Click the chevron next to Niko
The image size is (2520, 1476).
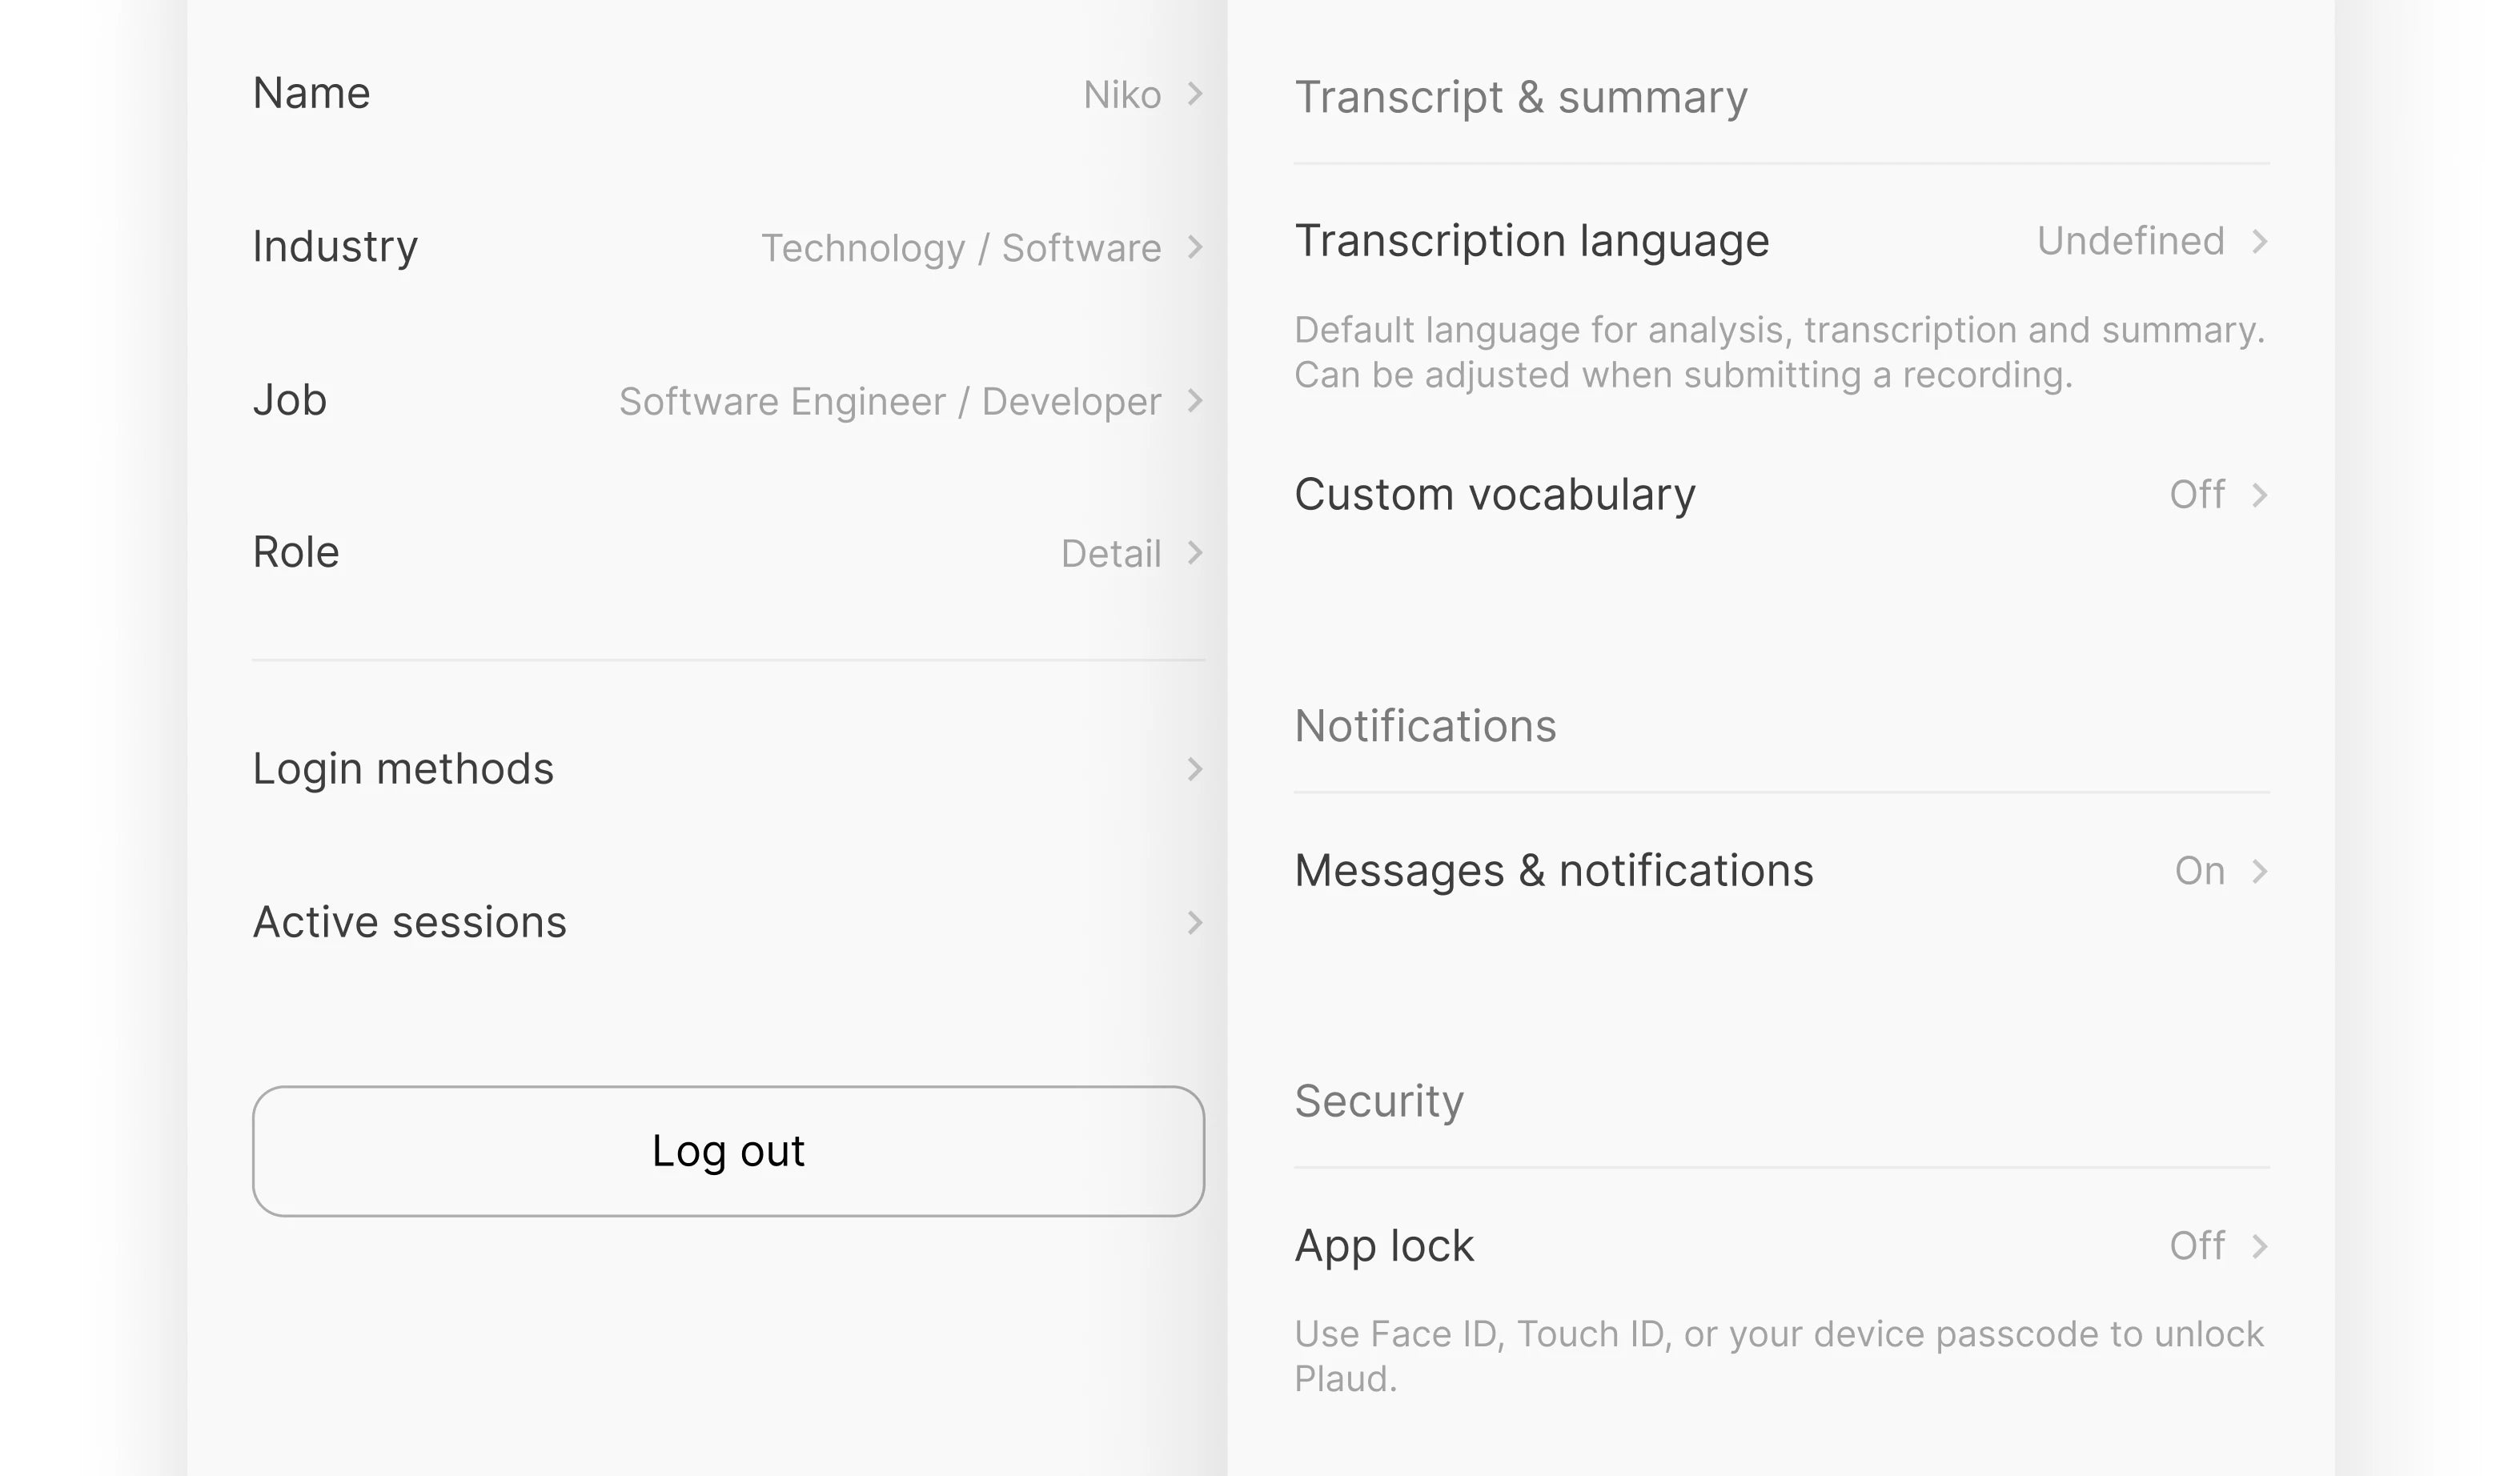[1194, 94]
